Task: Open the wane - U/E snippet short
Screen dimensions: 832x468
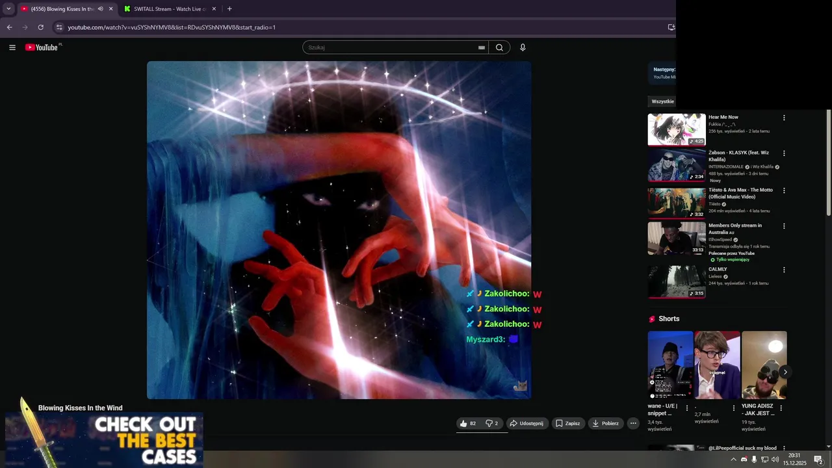Action: [670, 365]
